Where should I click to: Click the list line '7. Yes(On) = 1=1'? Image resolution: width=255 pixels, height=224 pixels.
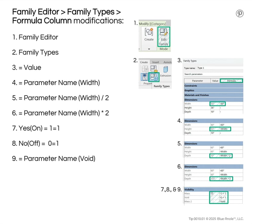[36, 128]
